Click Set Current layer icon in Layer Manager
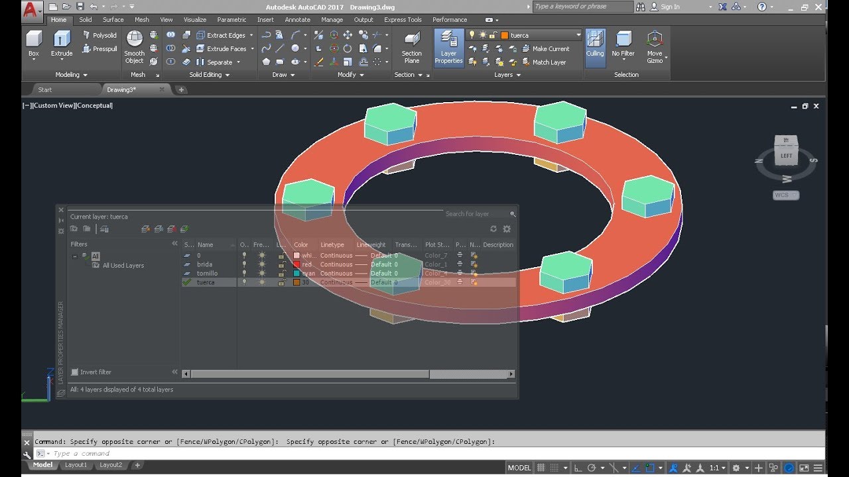 pyautogui.click(x=183, y=229)
